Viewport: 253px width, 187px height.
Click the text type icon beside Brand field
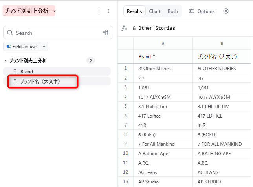click(15, 71)
